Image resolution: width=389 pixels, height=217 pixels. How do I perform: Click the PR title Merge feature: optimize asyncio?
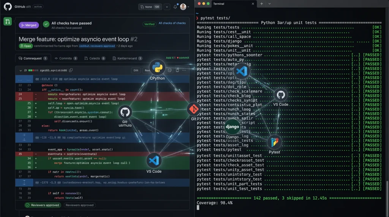tap(78, 39)
